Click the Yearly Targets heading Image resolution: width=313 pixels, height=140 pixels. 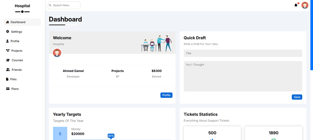(x=67, y=114)
